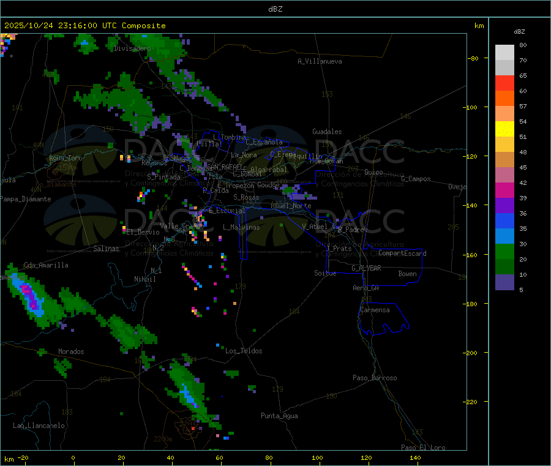551x466 pixels.
Task: Click the timestamp 2025/10/24 23:16:00 UTC Composite
Action: click(x=84, y=26)
